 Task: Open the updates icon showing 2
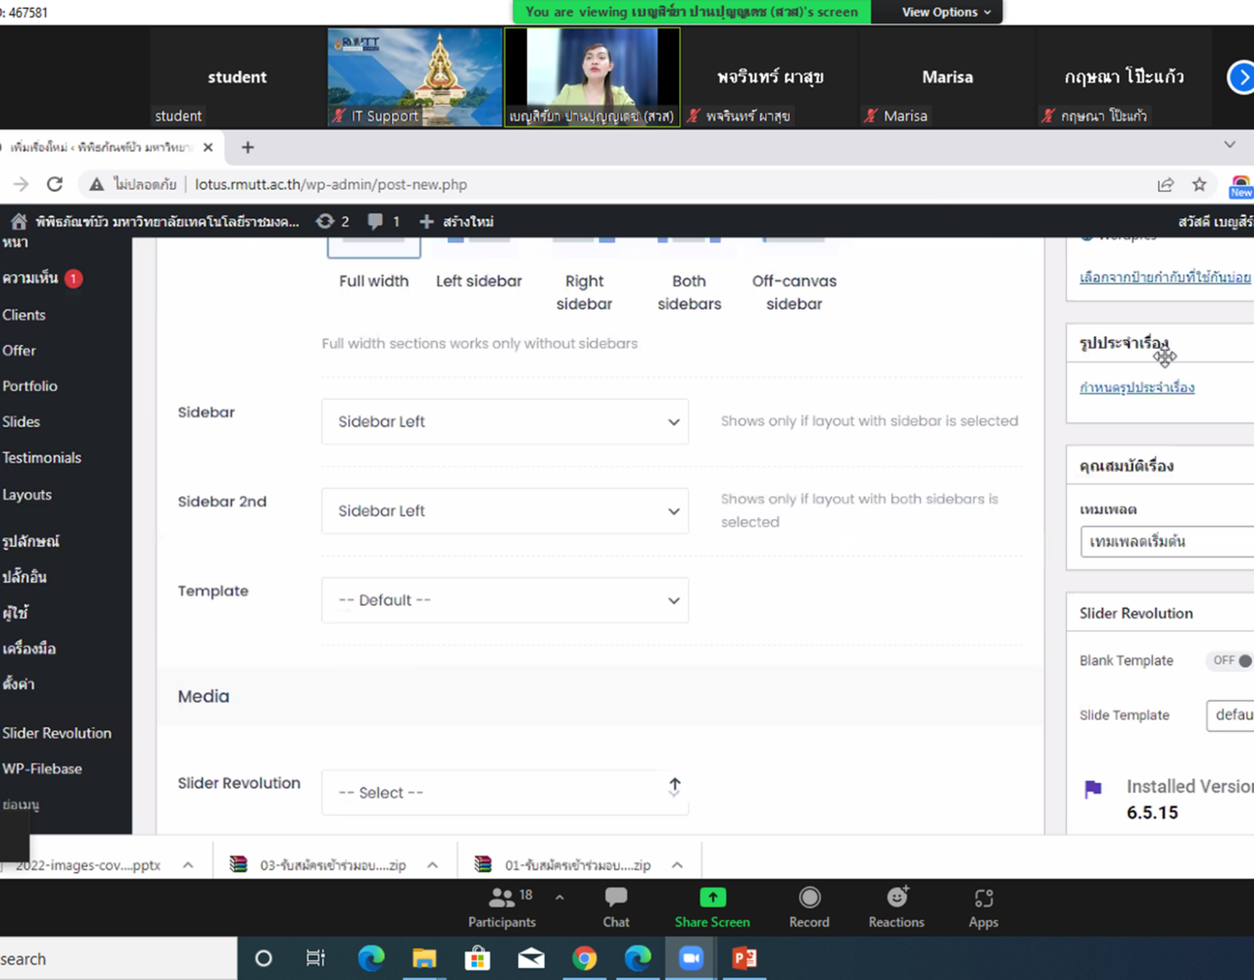[332, 221]
